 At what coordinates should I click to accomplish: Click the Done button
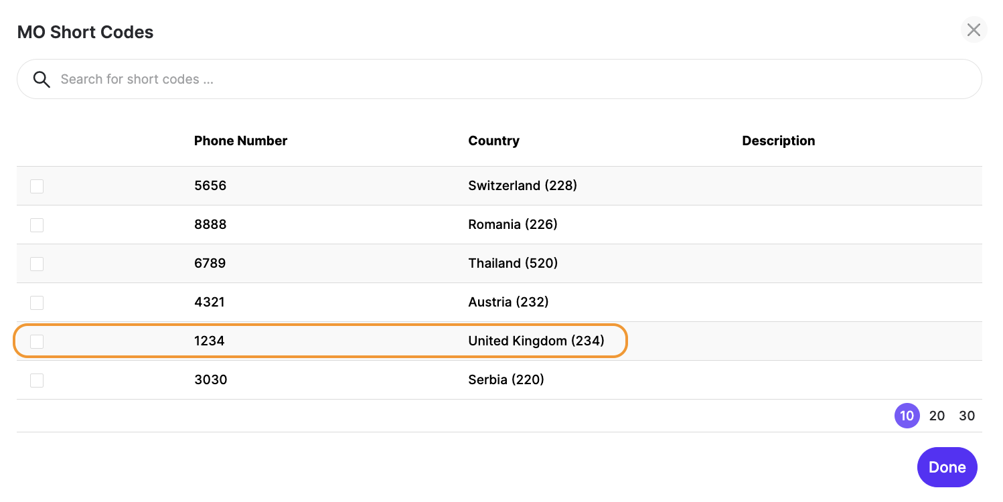point(947,467)
